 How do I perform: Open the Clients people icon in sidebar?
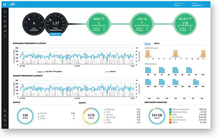[5, 31]
